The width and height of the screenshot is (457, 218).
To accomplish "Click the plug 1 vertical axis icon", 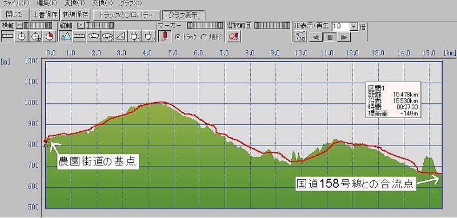I will 135,37.
